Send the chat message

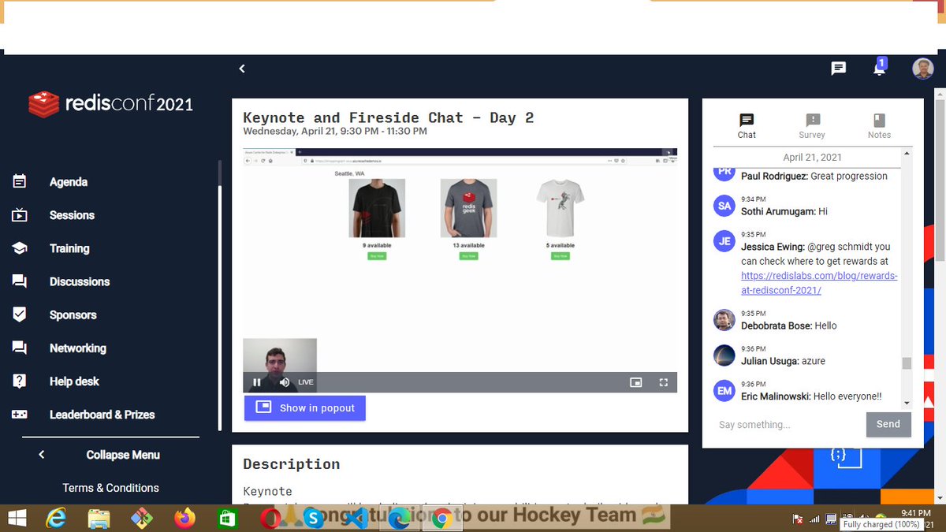pyautogui.click(x=888, y=424)
